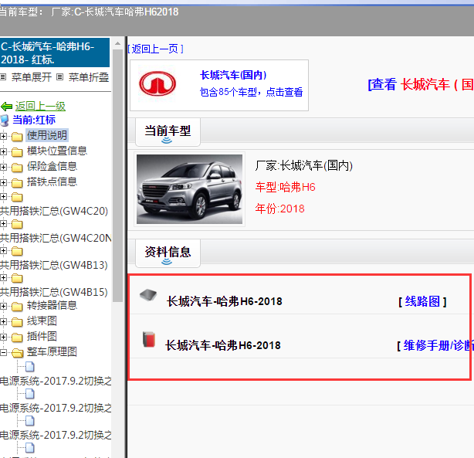
Task: Click the 当前:红标 label
Action: [x=34, y=120]
